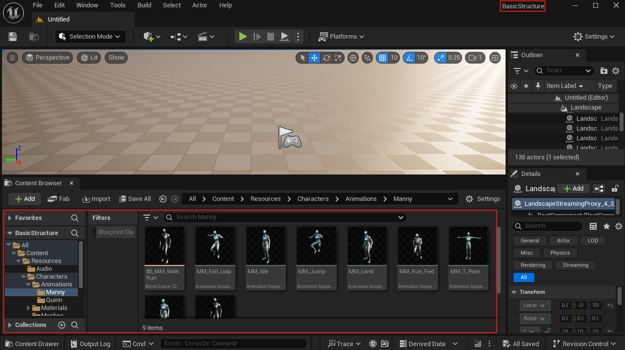Open the camera speed setting
The height and width of the screenshot is (350, 625).
[x=475, y=58]
